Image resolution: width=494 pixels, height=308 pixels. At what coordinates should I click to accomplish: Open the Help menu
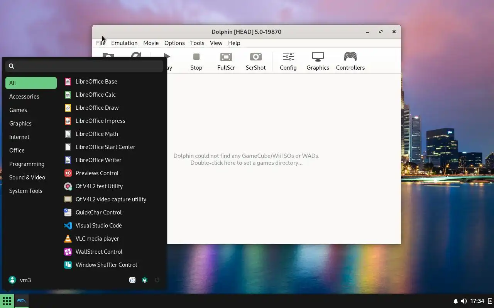point(234,43)
